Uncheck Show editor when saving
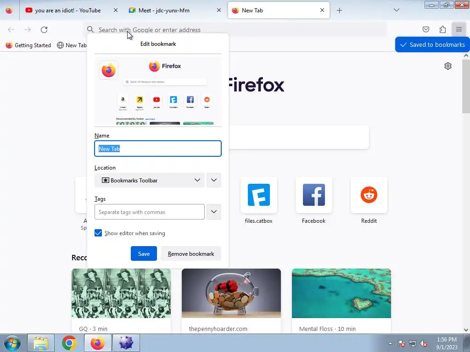Screen dimensions: 470x352 point(98,233)
